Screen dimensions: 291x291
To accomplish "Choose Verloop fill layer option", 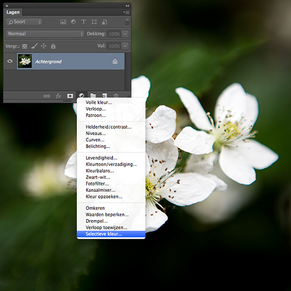I will click(111, 109).
